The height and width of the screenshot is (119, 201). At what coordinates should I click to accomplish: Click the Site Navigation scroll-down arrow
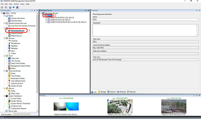click(x=37, y=111)
